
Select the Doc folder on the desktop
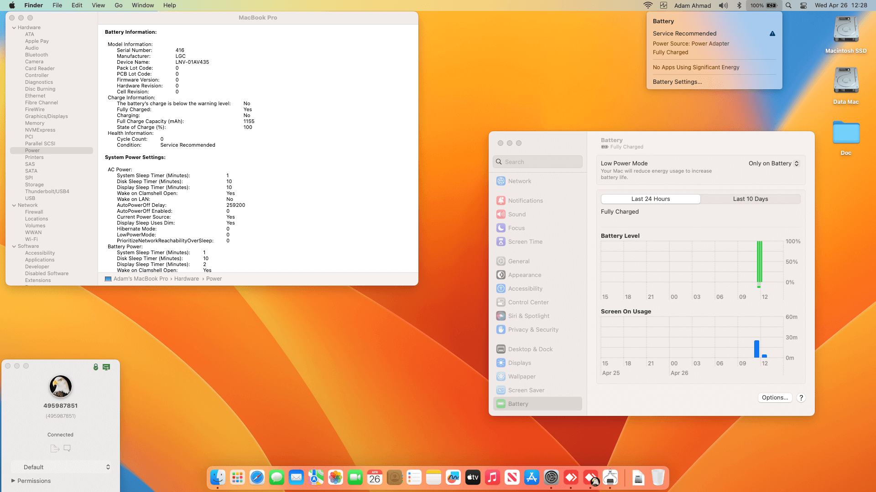point(846,137)
